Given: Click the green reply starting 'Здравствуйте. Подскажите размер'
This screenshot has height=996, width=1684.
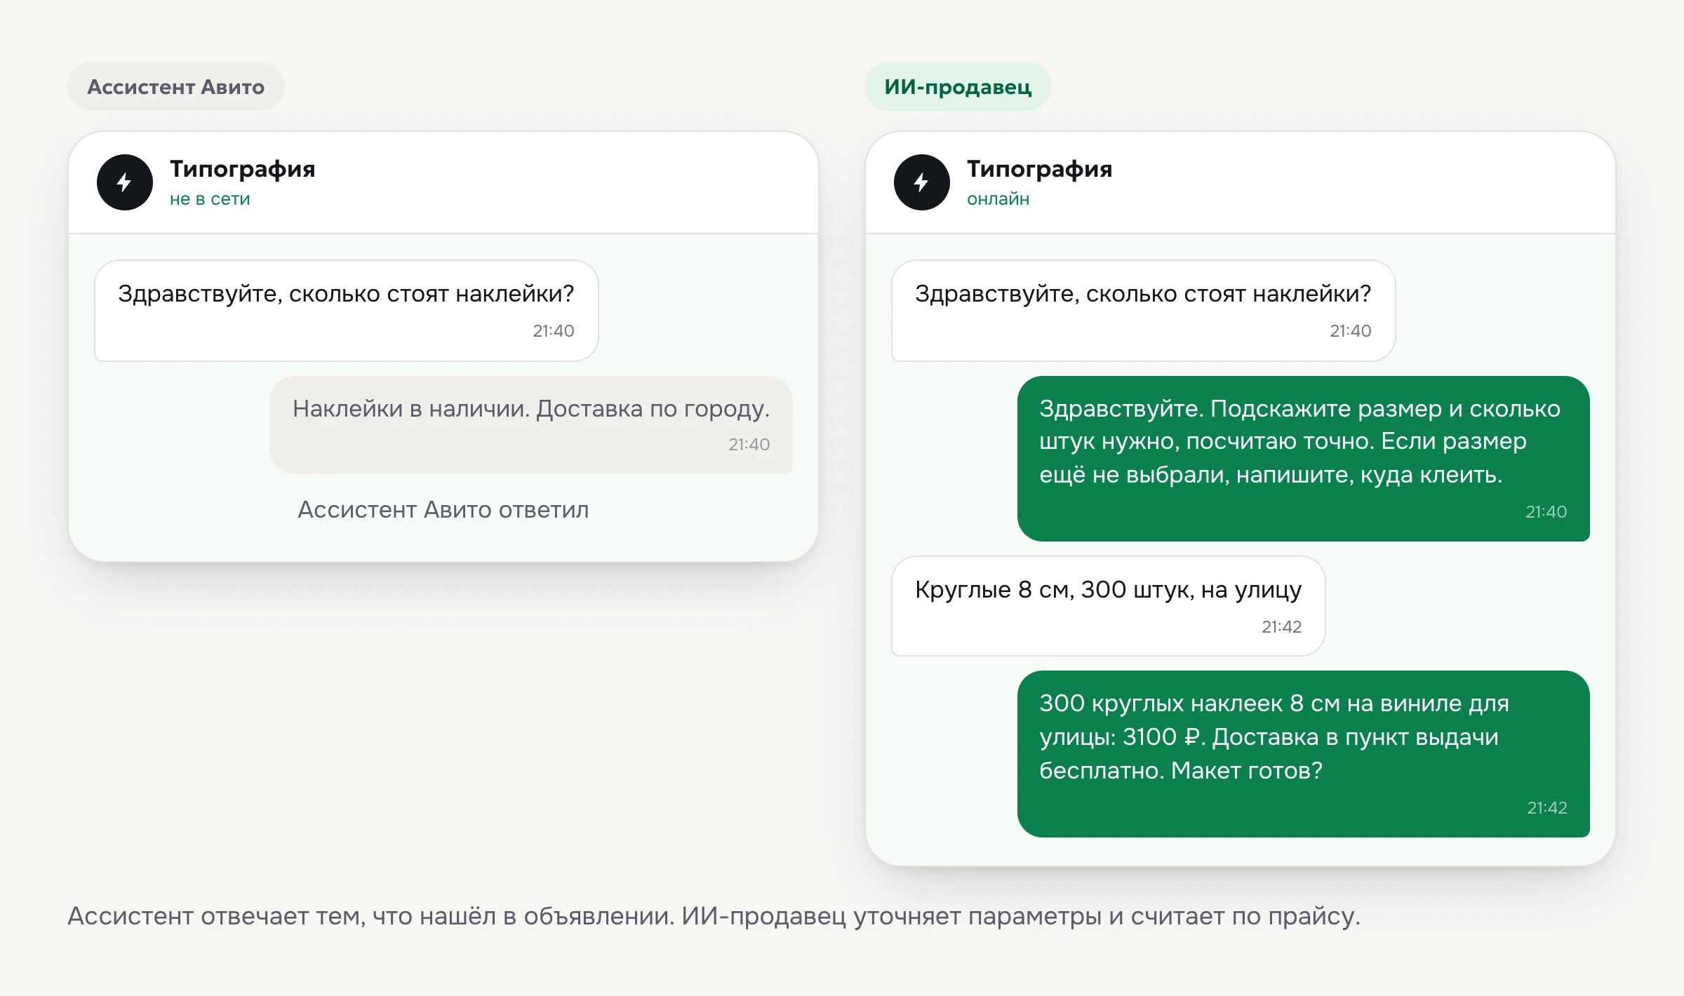Looking at the screenshot, I should pyautogui.click(x=1304, y=459).
